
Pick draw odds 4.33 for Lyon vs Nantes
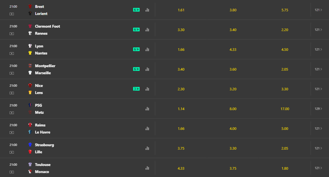click(233, 49)
